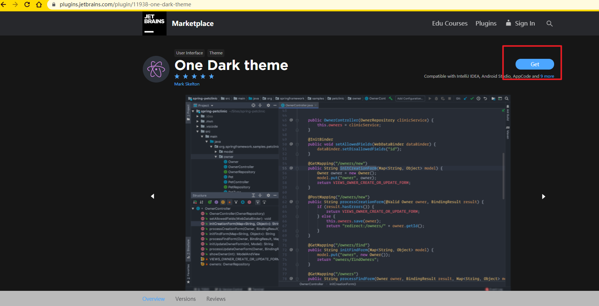Open Plugins in header navigation
The image size is (599, 306).
coord(486,23)
